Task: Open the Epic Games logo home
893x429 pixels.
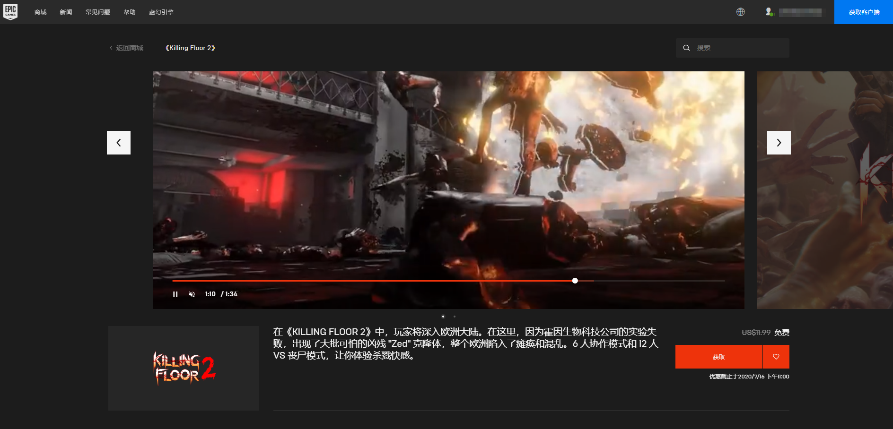Action: (x=10, y=12)
